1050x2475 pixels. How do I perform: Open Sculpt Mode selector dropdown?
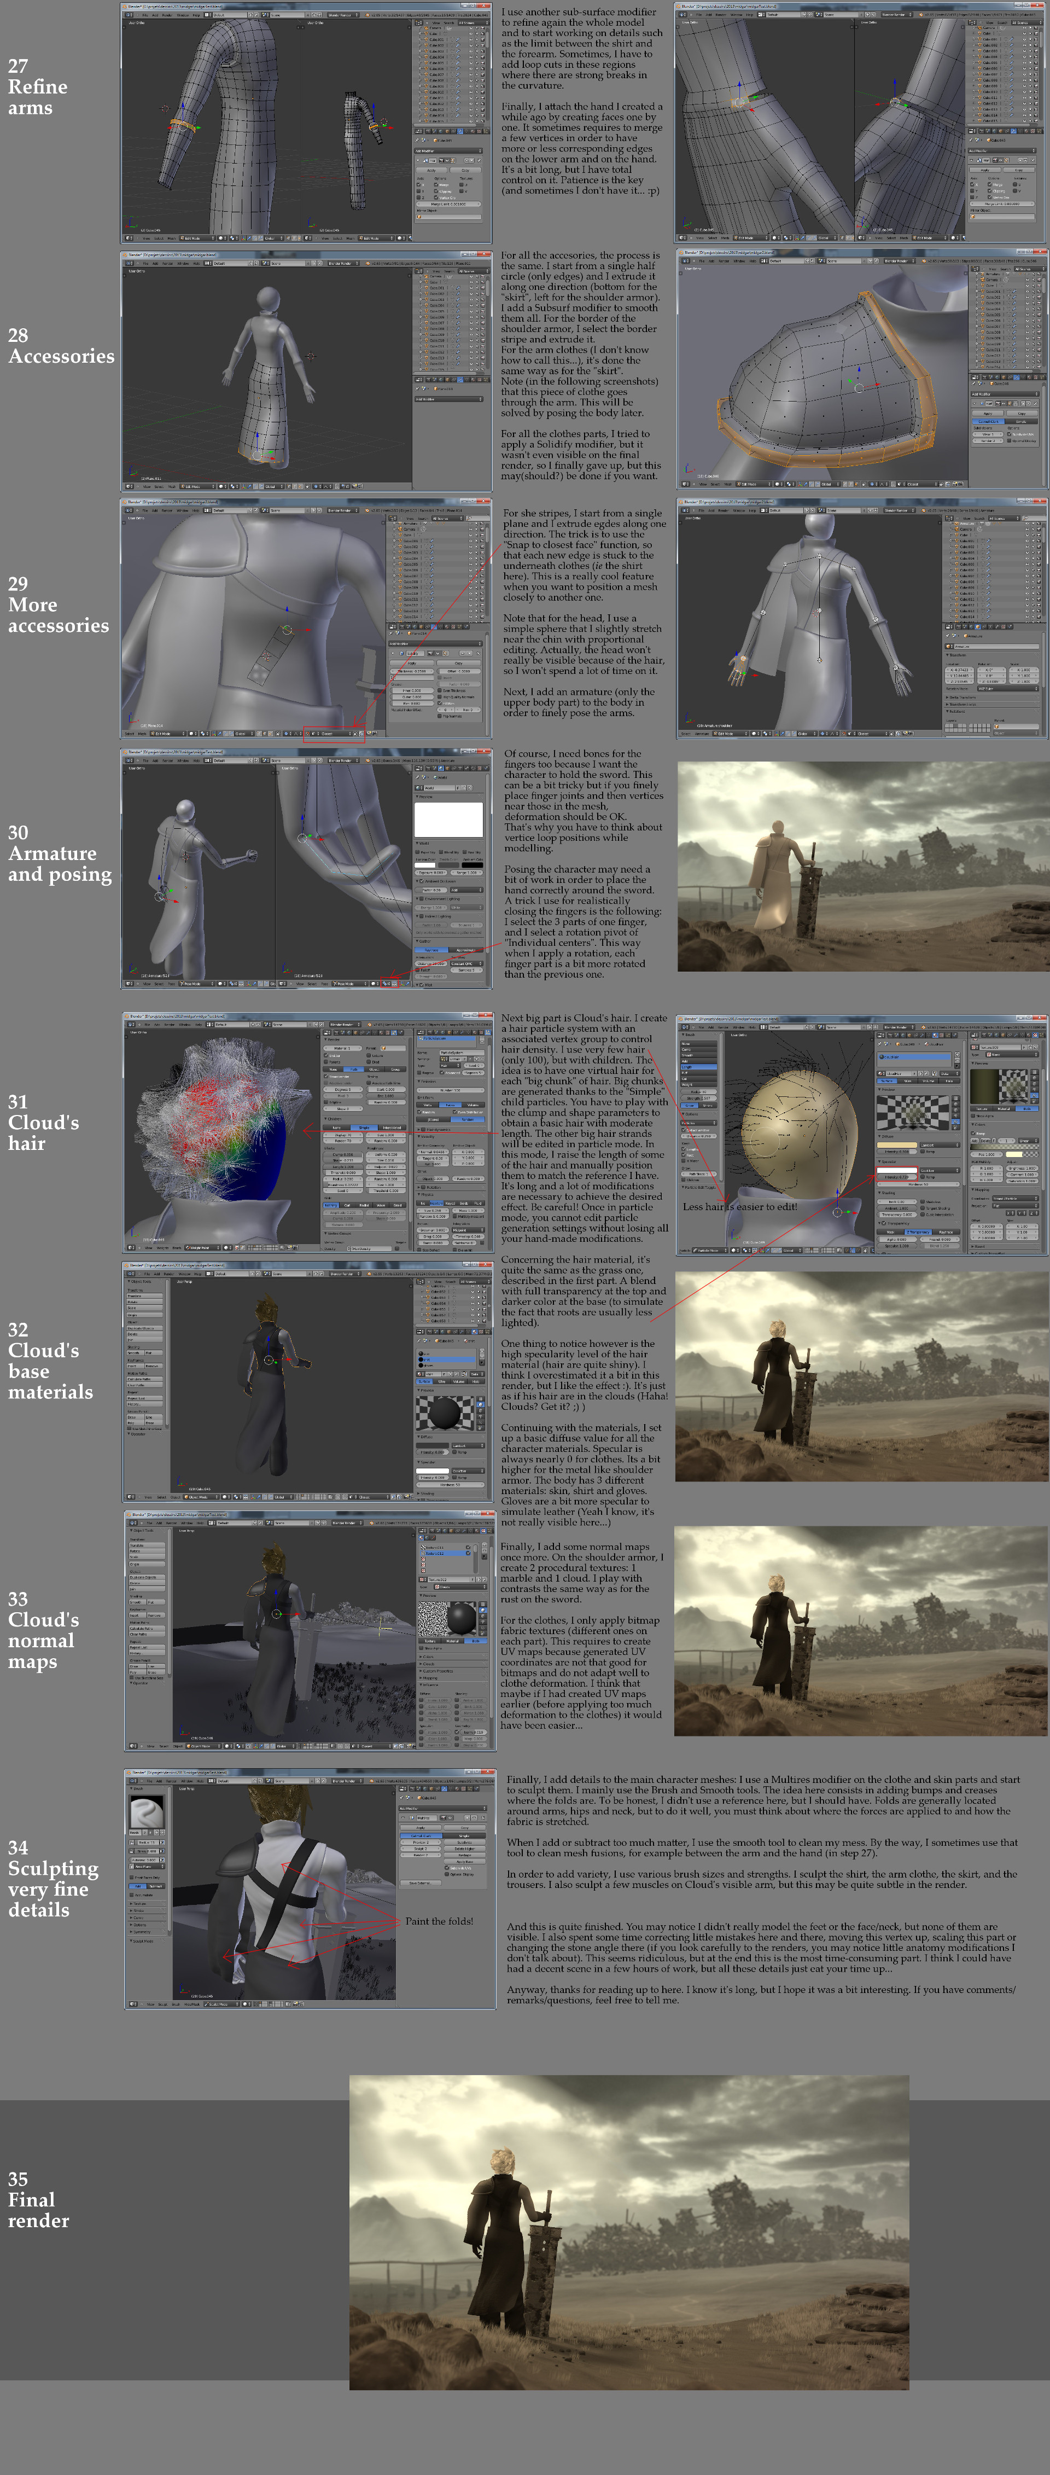(222, 2004)
